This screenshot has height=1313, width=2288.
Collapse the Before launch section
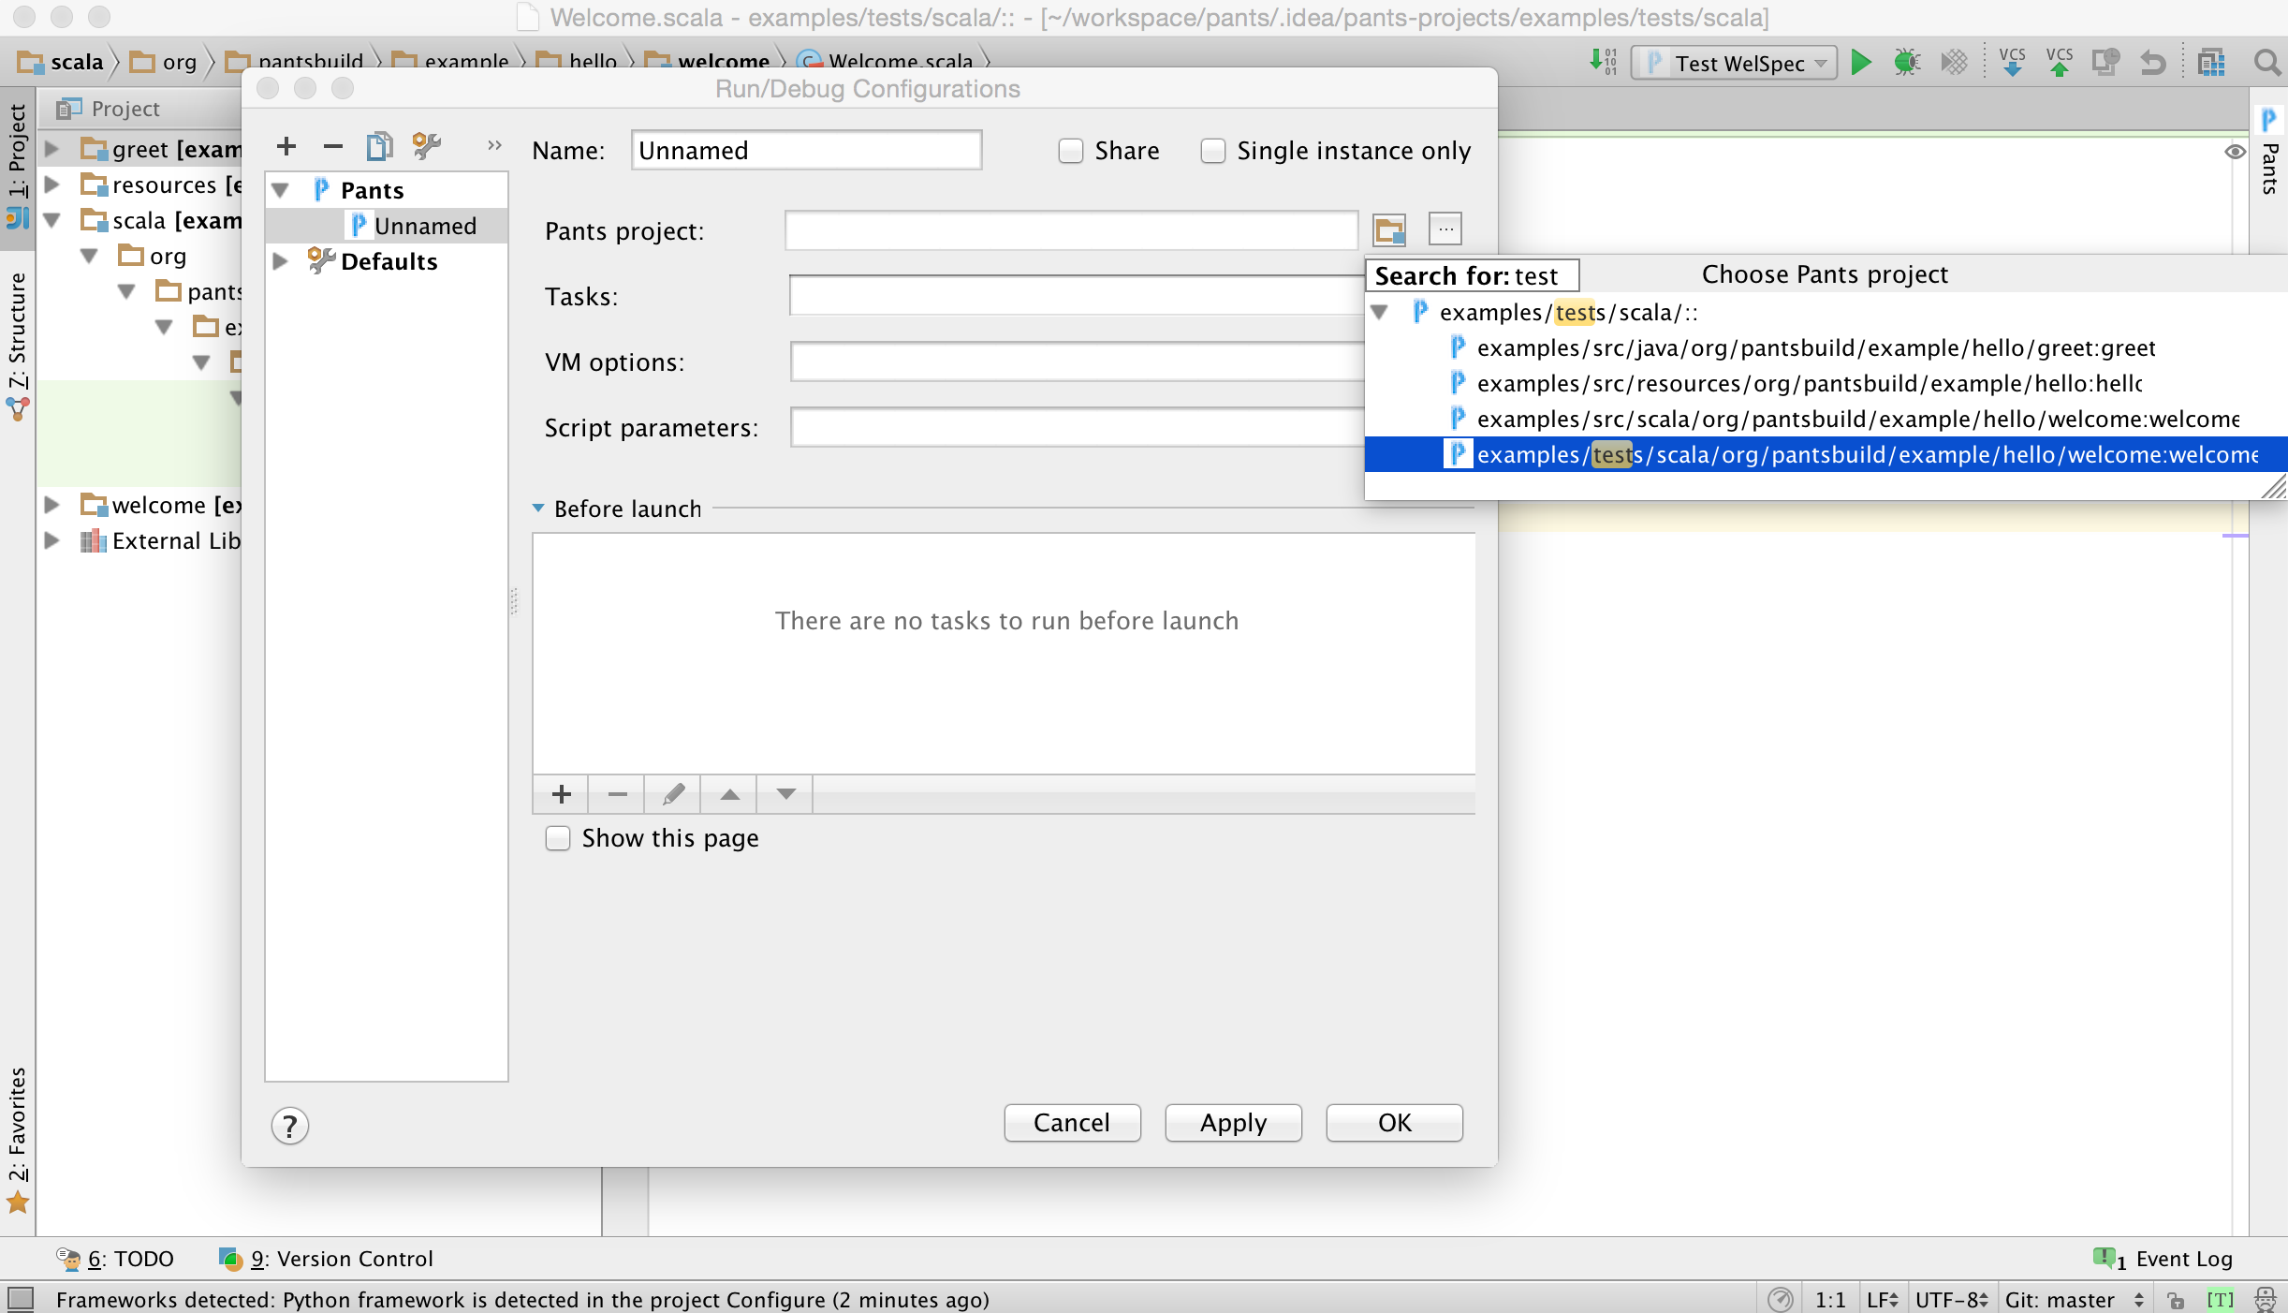click(538, 509)
